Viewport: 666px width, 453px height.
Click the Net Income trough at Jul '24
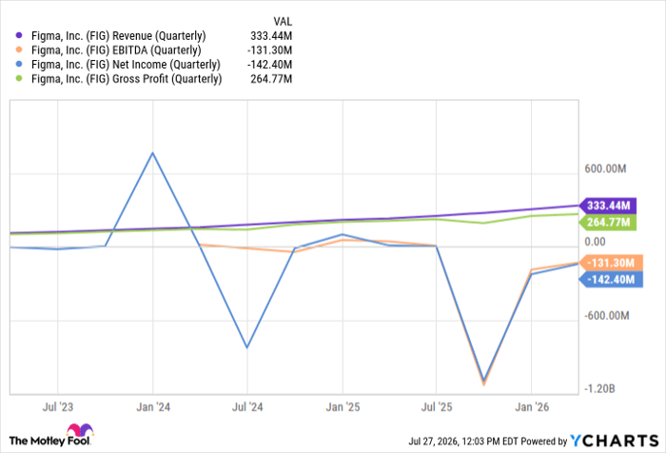coord(247,347)
